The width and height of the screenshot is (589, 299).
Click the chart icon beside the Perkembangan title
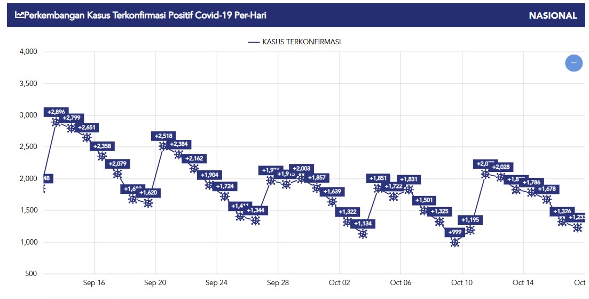19,15
